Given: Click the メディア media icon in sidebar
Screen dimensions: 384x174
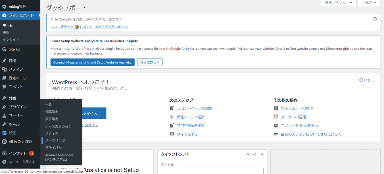Looking at the screenshot, I should (x=4, y=69).
